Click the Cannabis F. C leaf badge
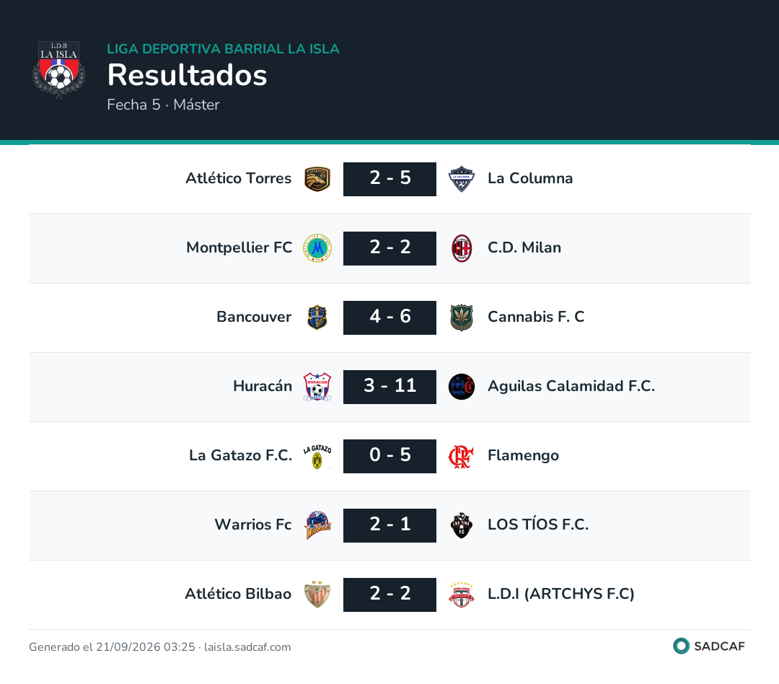Screen dimensions: 779x684 point(462,317)
